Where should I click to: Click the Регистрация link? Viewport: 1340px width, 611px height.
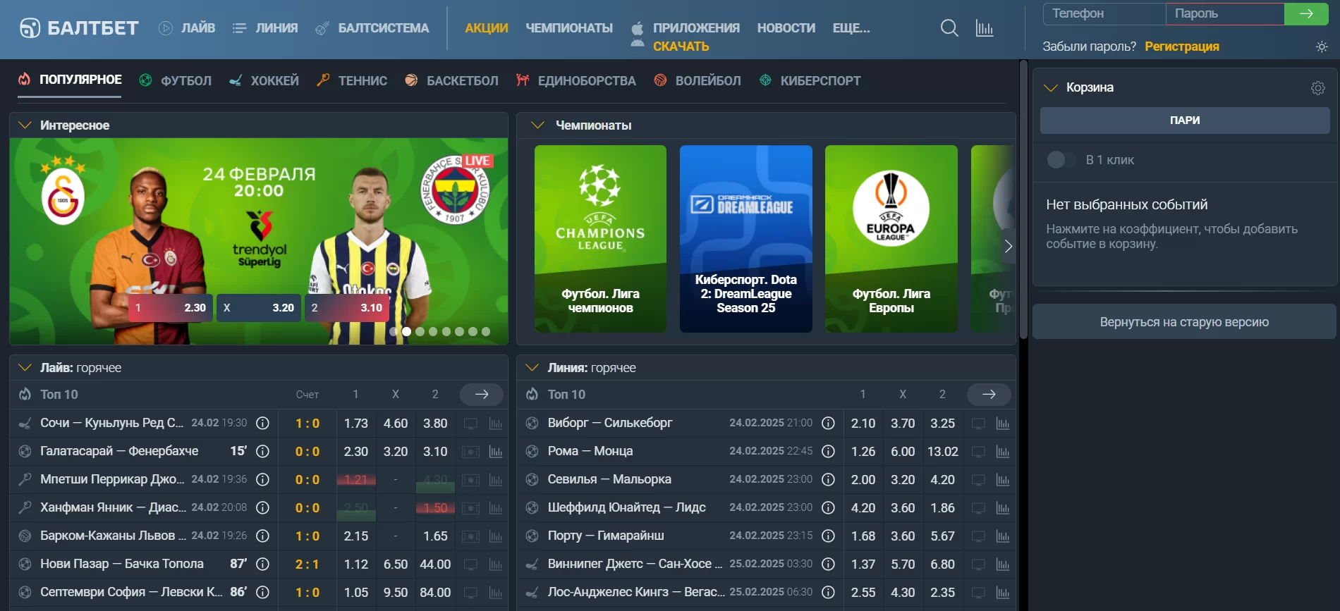pyautogui.click(x=1181, y=47)
